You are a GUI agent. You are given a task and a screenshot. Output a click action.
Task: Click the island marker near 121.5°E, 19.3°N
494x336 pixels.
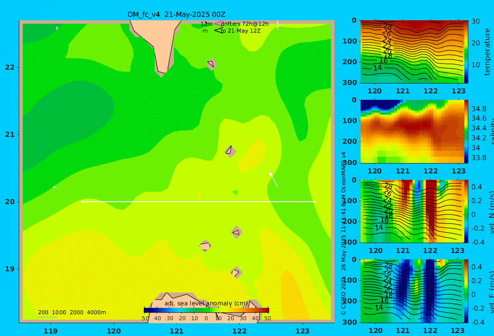(x=205, y=246)
